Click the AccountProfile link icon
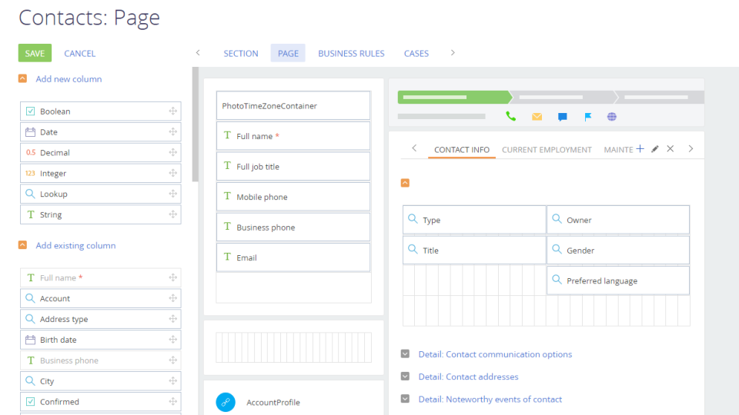The width and height of the screenshot is (739, 415). [x=226, y=402]
